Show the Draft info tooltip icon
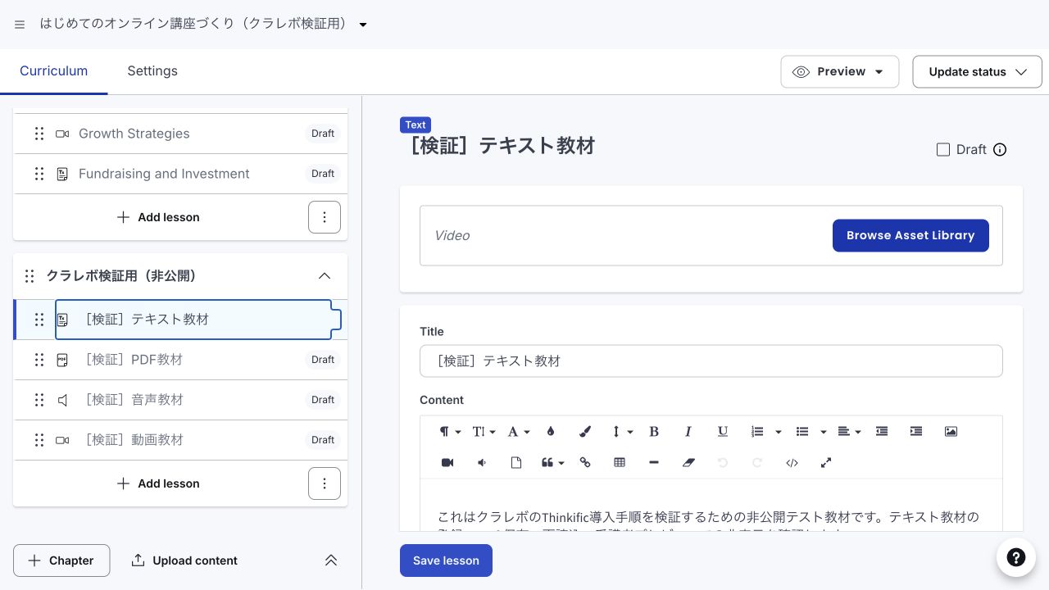This screenshot has width=1049, height=590. point(1000,150)
